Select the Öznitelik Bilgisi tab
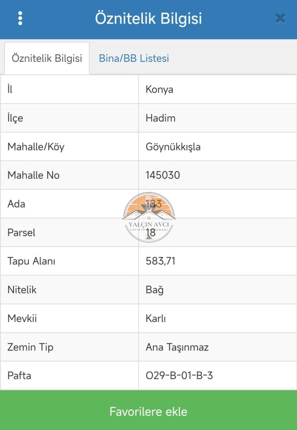The image size is (297, 430). [47, 58]
